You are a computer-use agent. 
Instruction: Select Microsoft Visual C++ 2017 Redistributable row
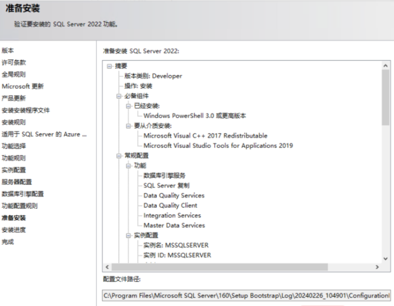[x=205, y=136]
